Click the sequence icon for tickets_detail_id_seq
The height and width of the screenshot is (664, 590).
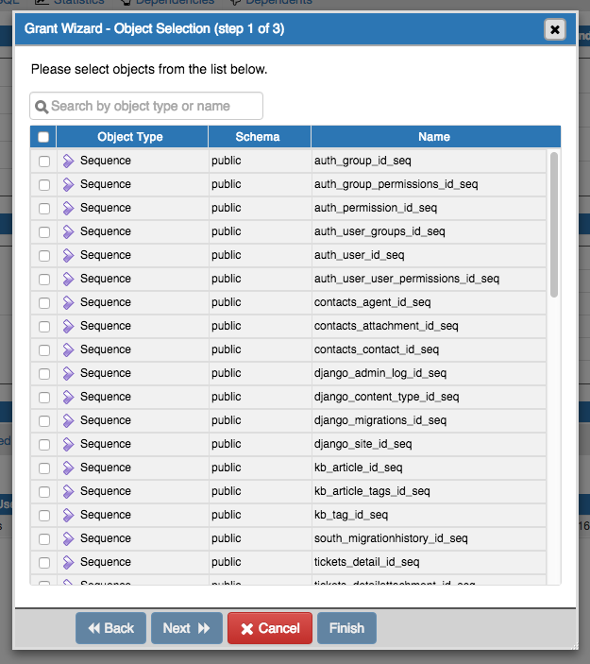click(68, 562)
